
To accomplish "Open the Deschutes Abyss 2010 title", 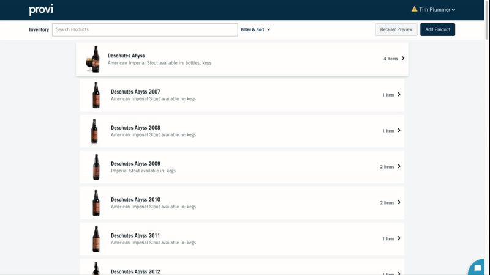I will point(135,200).
